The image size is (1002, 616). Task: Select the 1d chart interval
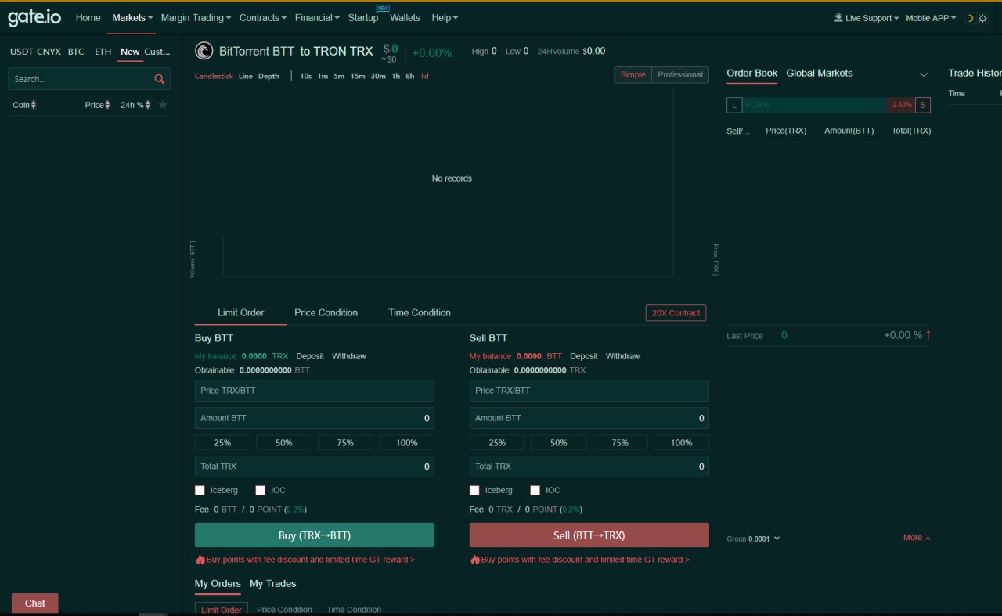[424, 76]
